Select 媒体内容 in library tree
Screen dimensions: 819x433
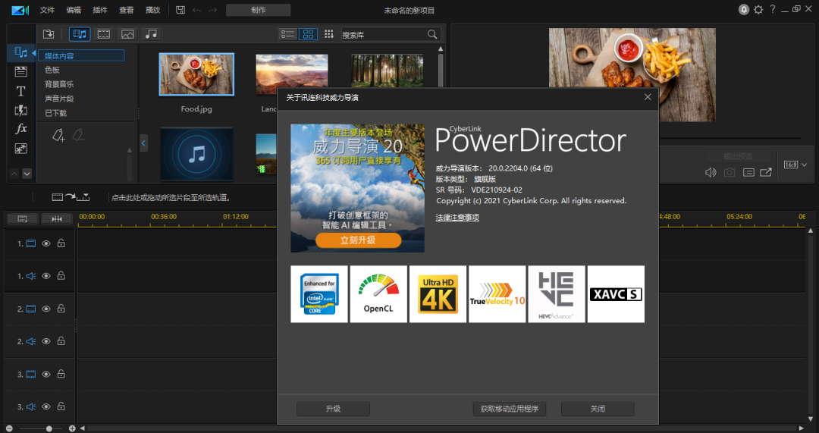pyautogui.click(x=81, y=55)
